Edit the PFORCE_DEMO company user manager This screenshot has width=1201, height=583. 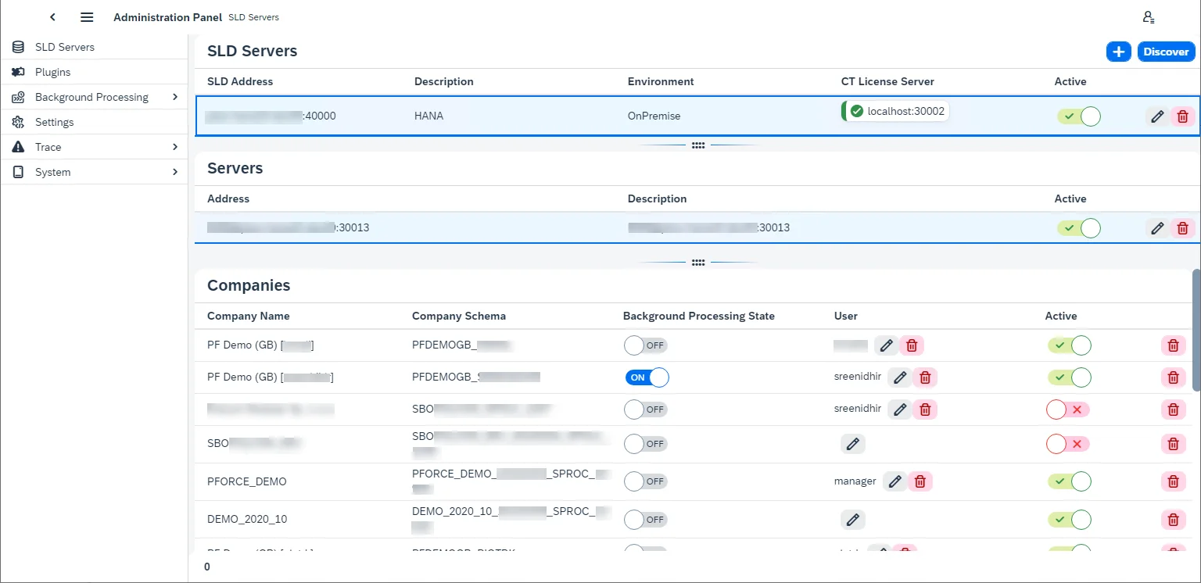click(x=894, y=481)
